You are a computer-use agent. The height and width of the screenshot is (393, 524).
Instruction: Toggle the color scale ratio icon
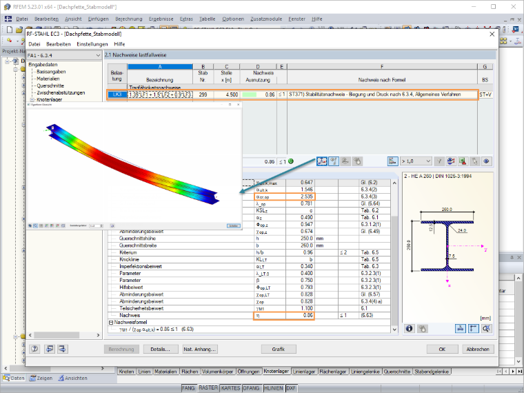(x=393, y=161)
